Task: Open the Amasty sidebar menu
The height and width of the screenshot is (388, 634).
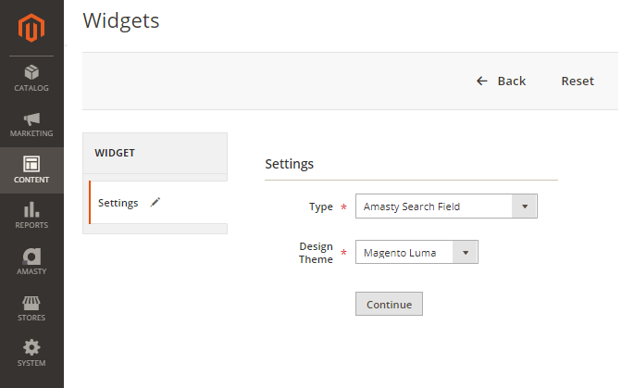Action: point(31,261)
